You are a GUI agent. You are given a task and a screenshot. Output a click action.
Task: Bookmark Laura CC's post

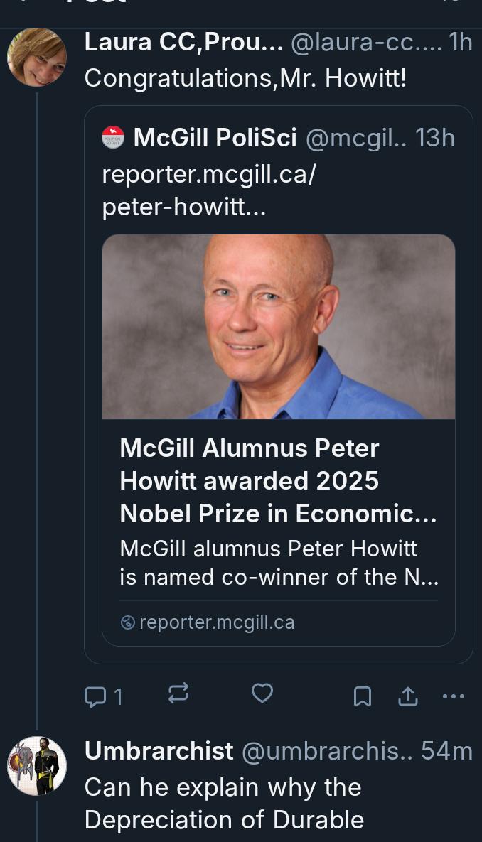363,697
